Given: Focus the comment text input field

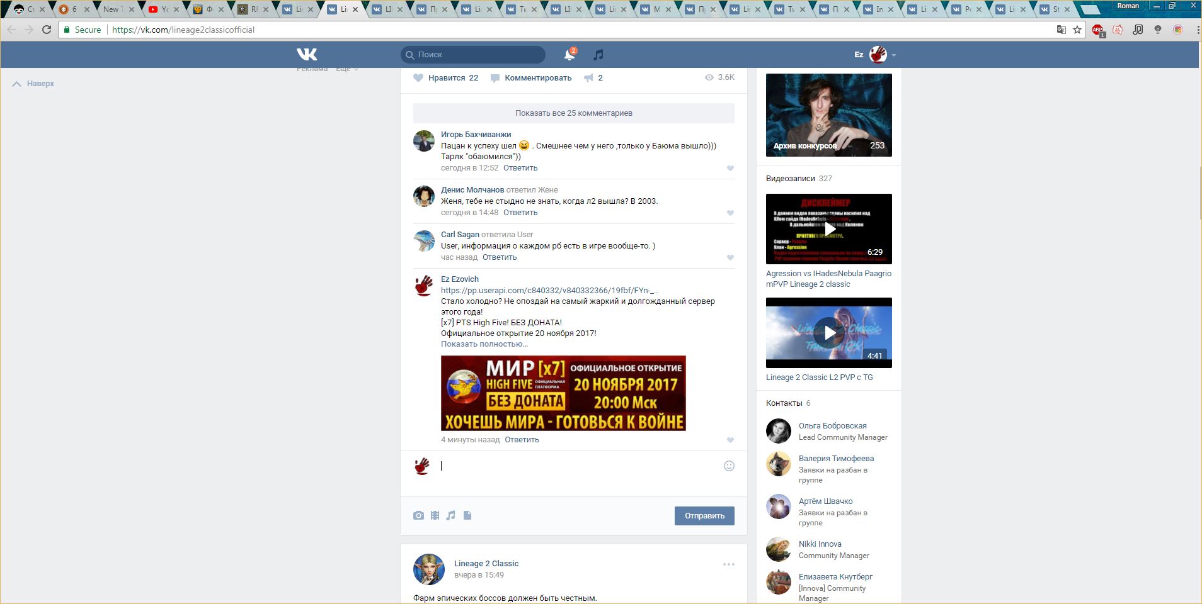Looking at the screenshot, I should click(x=577, y=466).
